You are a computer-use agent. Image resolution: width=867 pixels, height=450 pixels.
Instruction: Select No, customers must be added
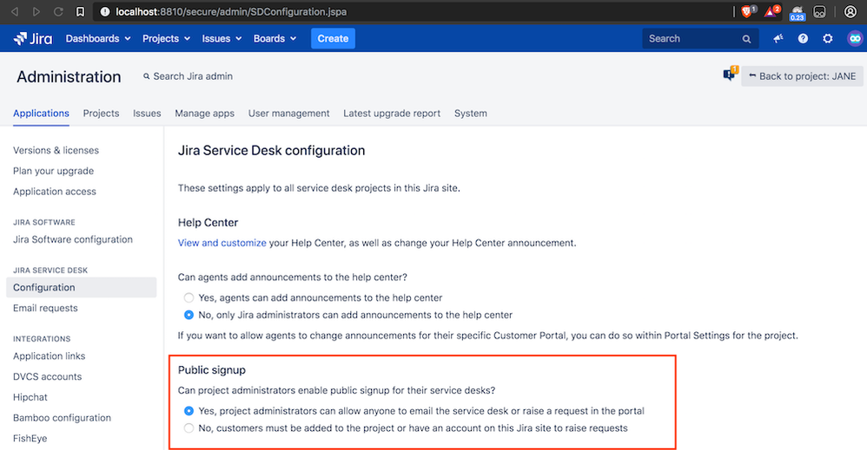(x=189, y=428)
